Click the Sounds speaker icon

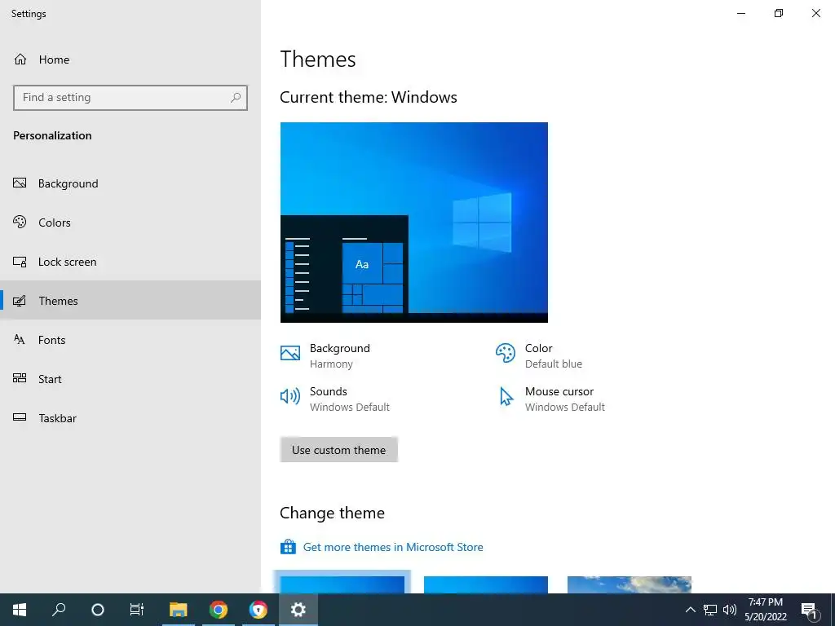(x=290, y=396)
